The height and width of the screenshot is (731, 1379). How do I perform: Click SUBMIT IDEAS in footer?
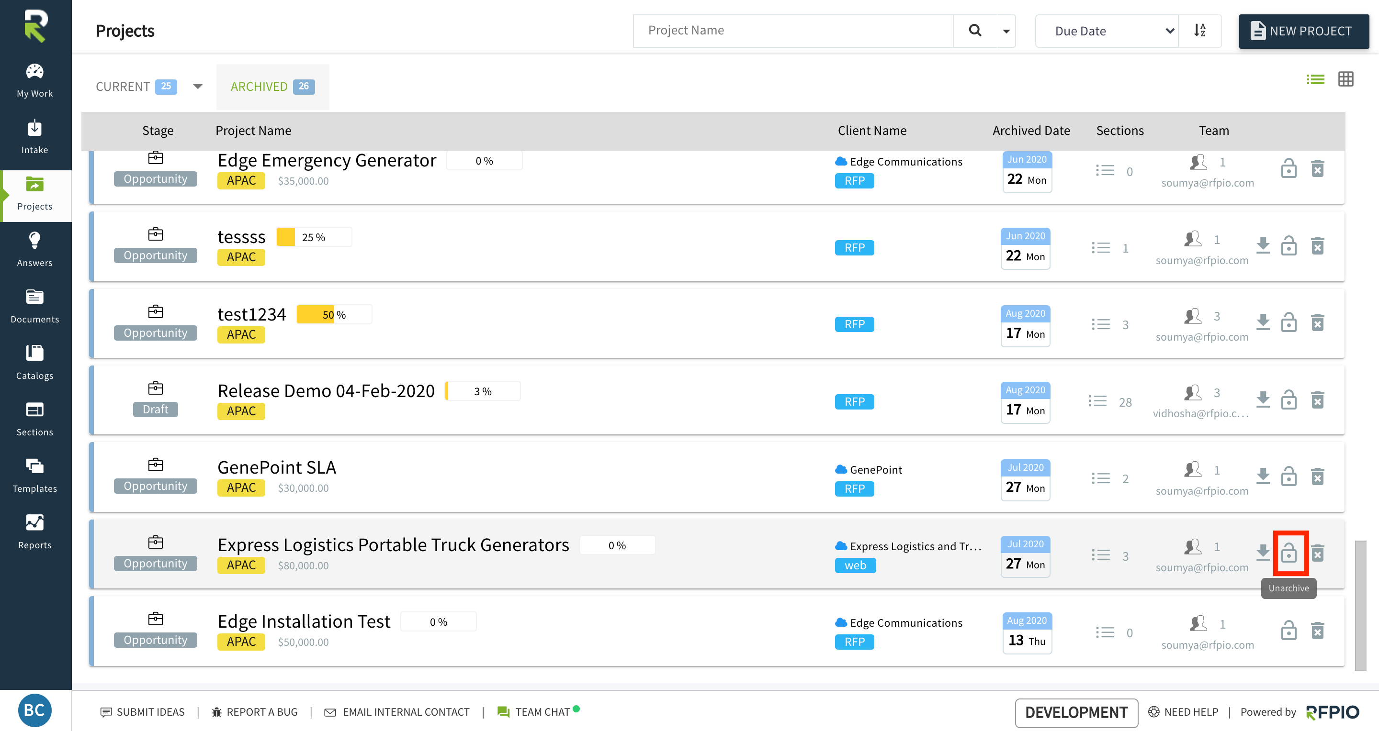pos(143,712)
